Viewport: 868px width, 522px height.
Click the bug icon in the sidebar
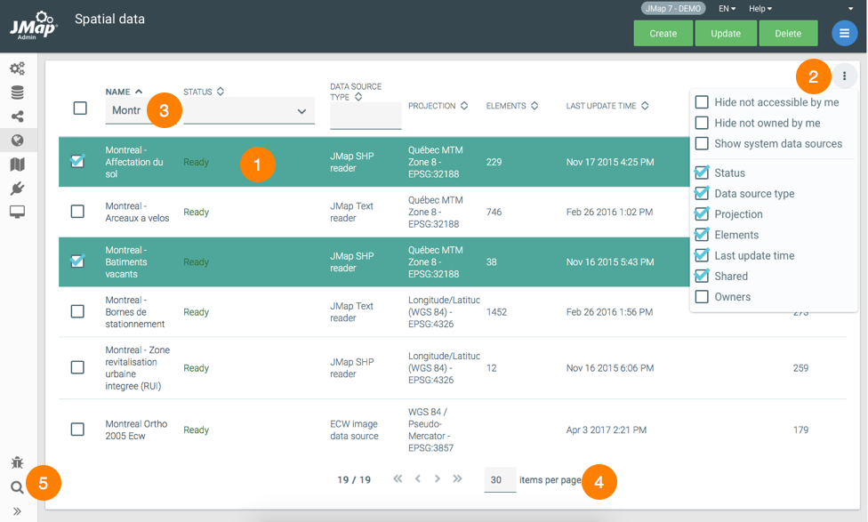tap(17, 462)
